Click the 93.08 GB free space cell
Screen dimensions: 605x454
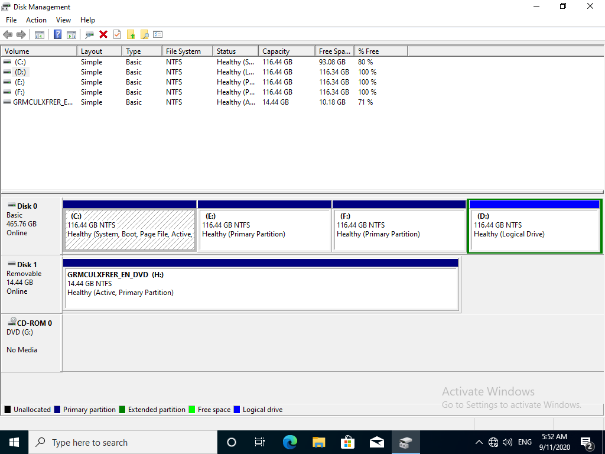[x=332, y=61]
